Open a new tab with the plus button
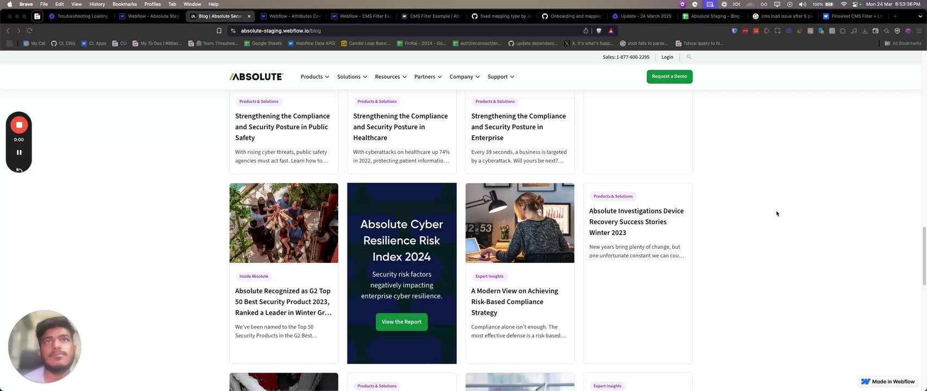 coord(895,16)
